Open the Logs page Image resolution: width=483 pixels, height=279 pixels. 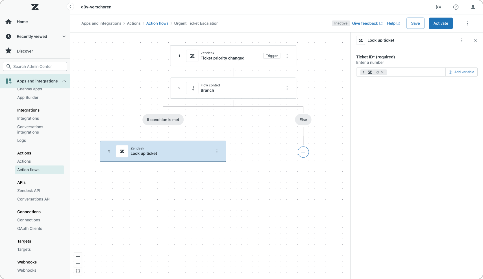(x=22, y=140)
